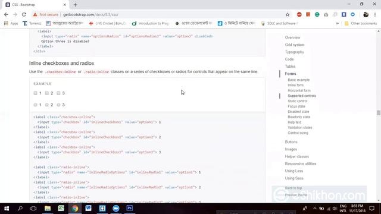Jump to Validation states subsection

pyautogui.click(x=300, y=128)
